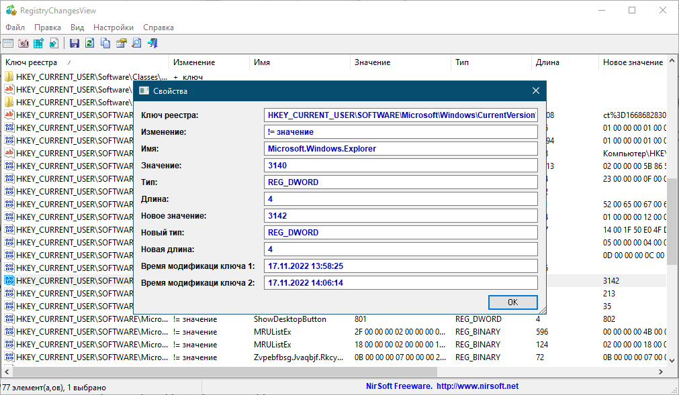Open the nirsoft.net link in status bar
Viewport: 679px width, 395px height.
tap(477, 386)
